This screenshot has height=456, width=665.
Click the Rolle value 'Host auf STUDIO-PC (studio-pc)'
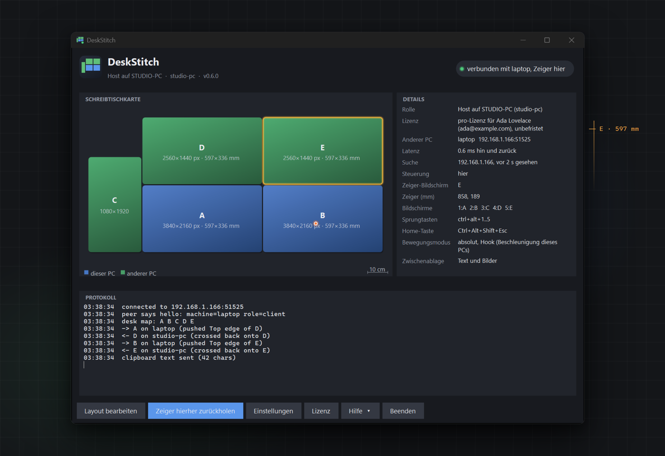[x=500, y=109]
